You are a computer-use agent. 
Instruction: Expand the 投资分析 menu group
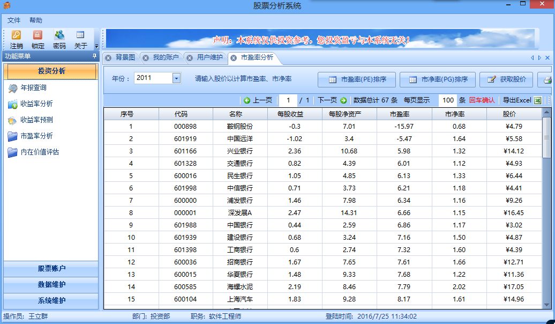51,71
